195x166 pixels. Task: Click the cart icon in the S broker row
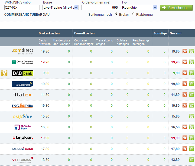tap(191, 138)
